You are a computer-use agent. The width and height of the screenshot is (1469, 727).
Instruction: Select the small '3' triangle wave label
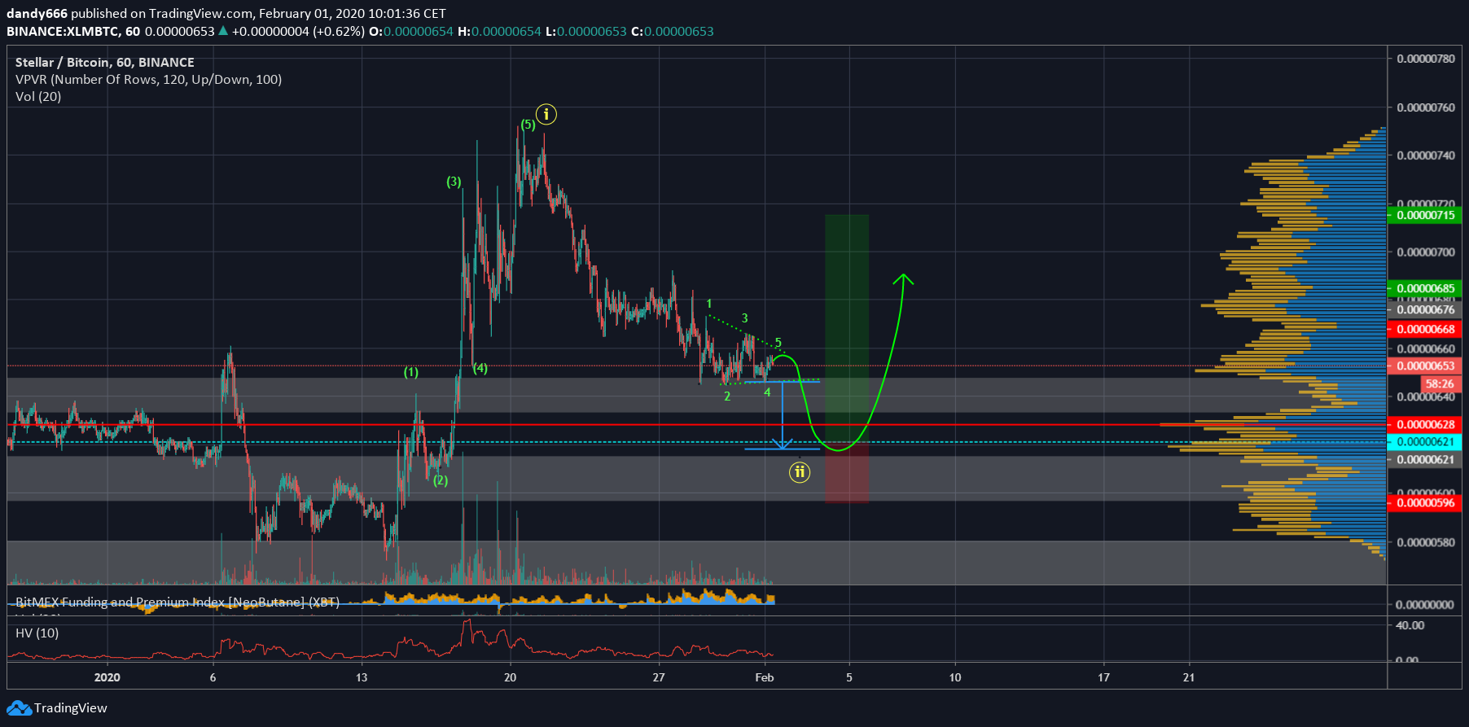[744, 318]
